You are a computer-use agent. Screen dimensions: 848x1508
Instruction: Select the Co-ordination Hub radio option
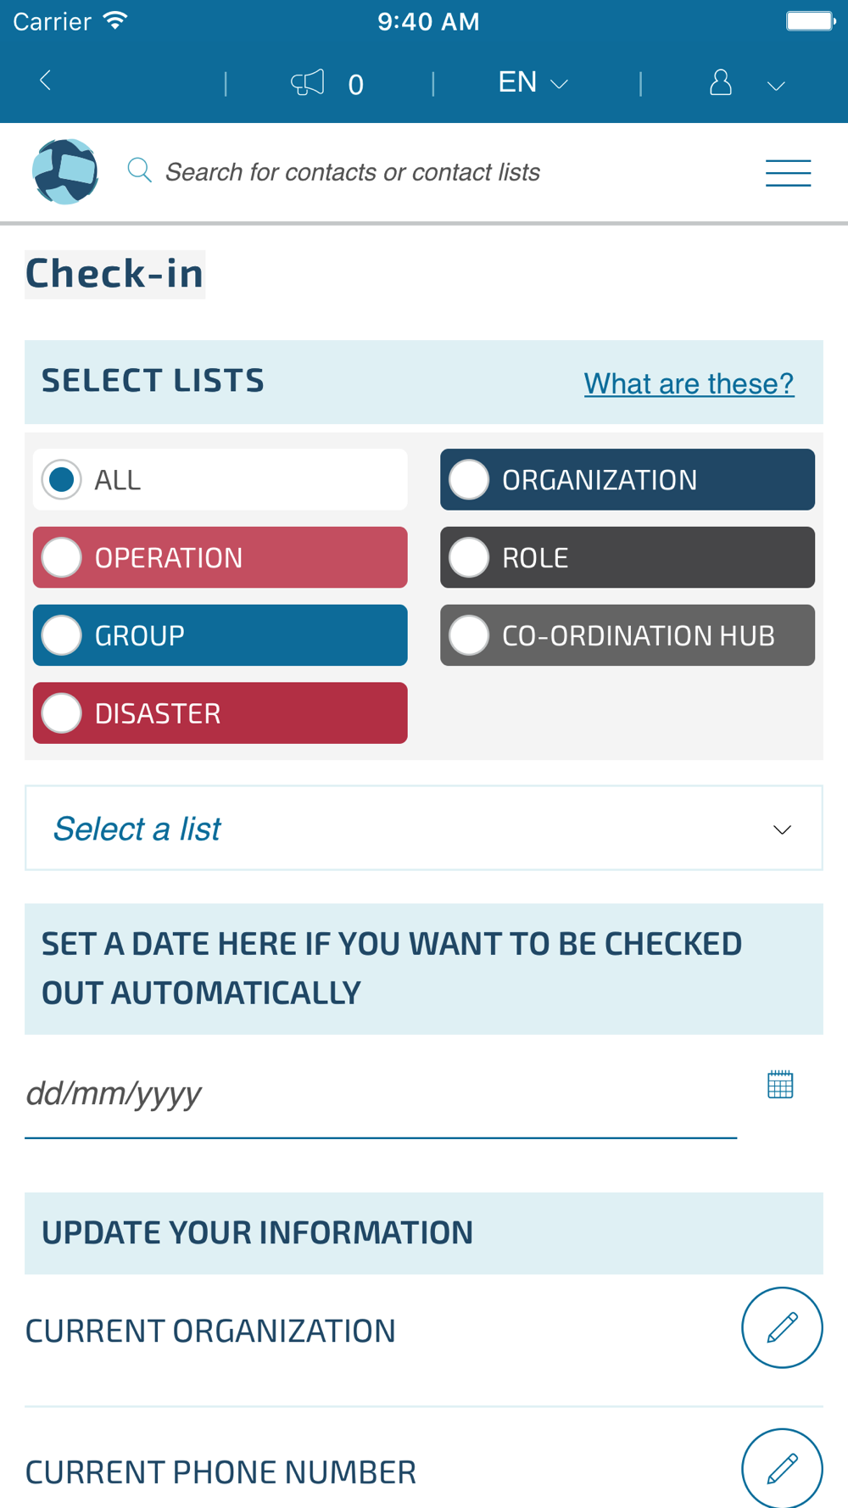(x=469, y=635)
